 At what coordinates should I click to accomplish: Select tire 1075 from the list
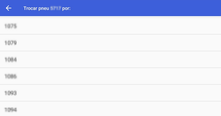coord(110,26)
